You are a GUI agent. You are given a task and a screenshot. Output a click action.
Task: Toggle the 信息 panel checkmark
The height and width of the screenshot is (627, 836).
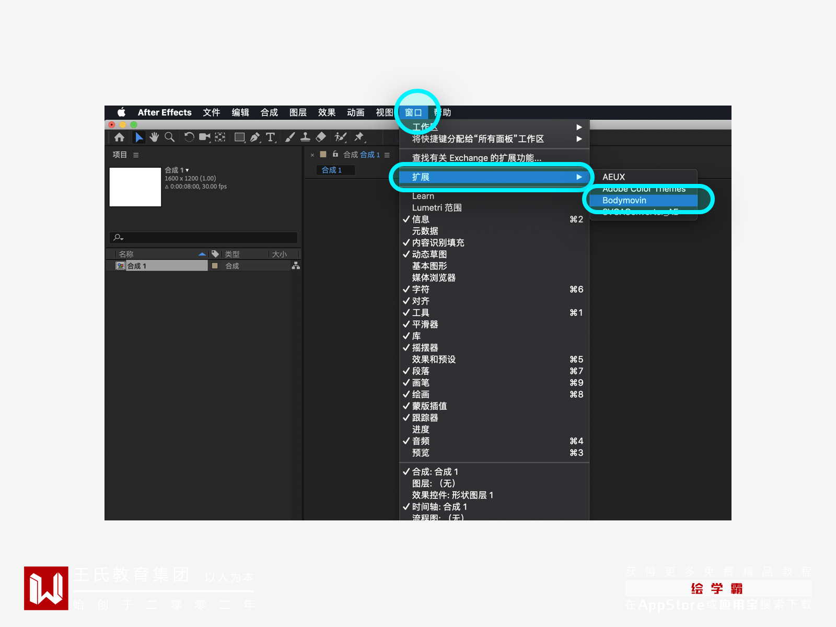[x=406, y=219]
